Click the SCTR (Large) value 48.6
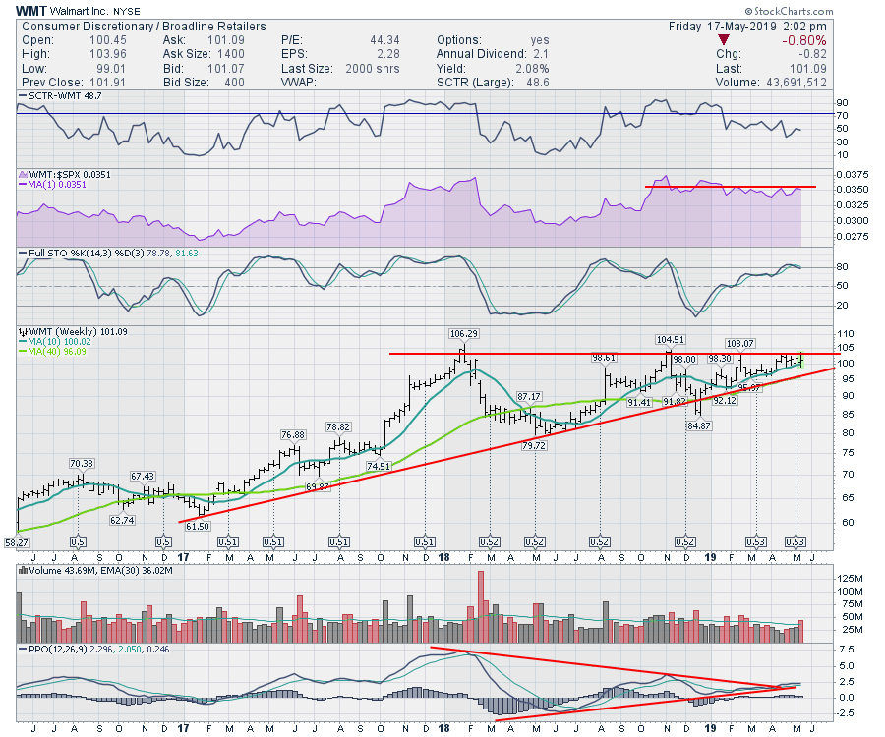The height and width of the screenshot is (737, 885). point(538,83)
